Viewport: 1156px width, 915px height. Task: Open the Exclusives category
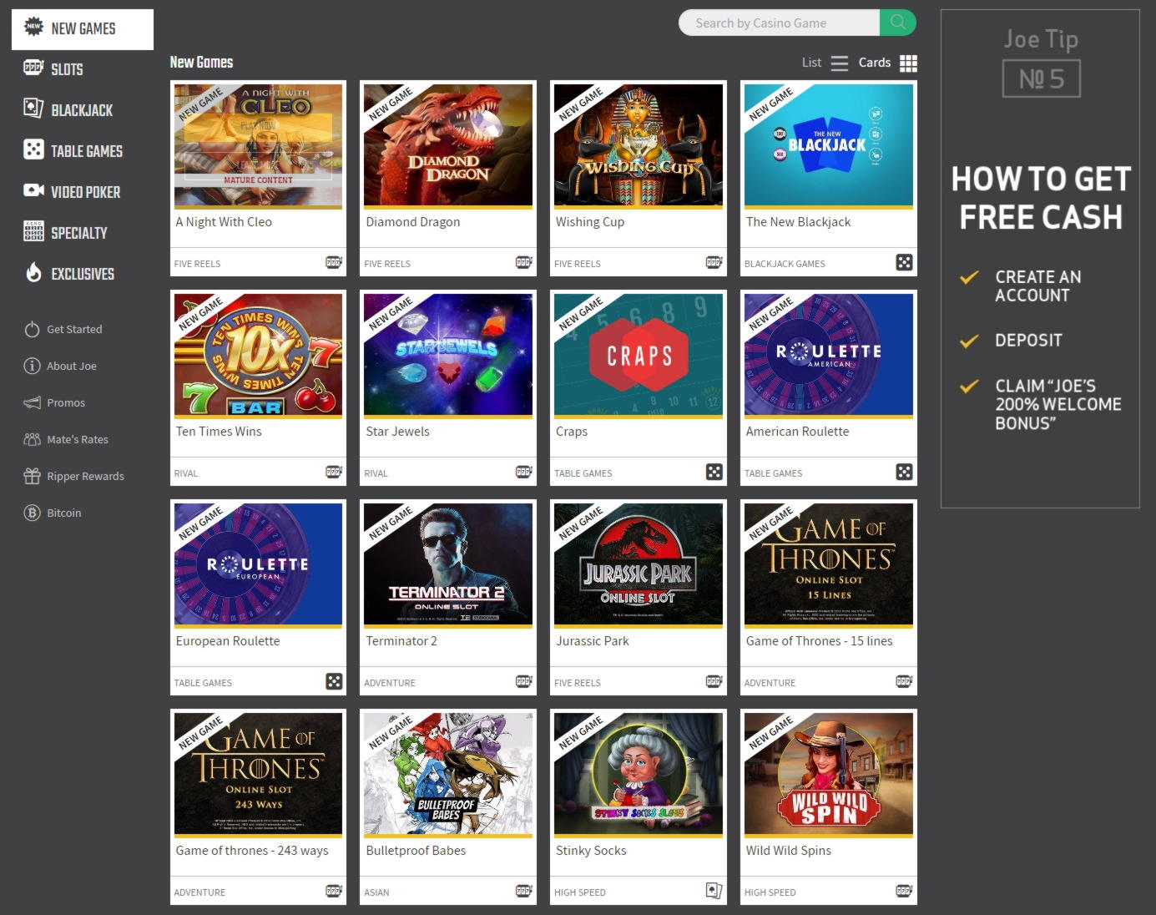tap(83, 274)
